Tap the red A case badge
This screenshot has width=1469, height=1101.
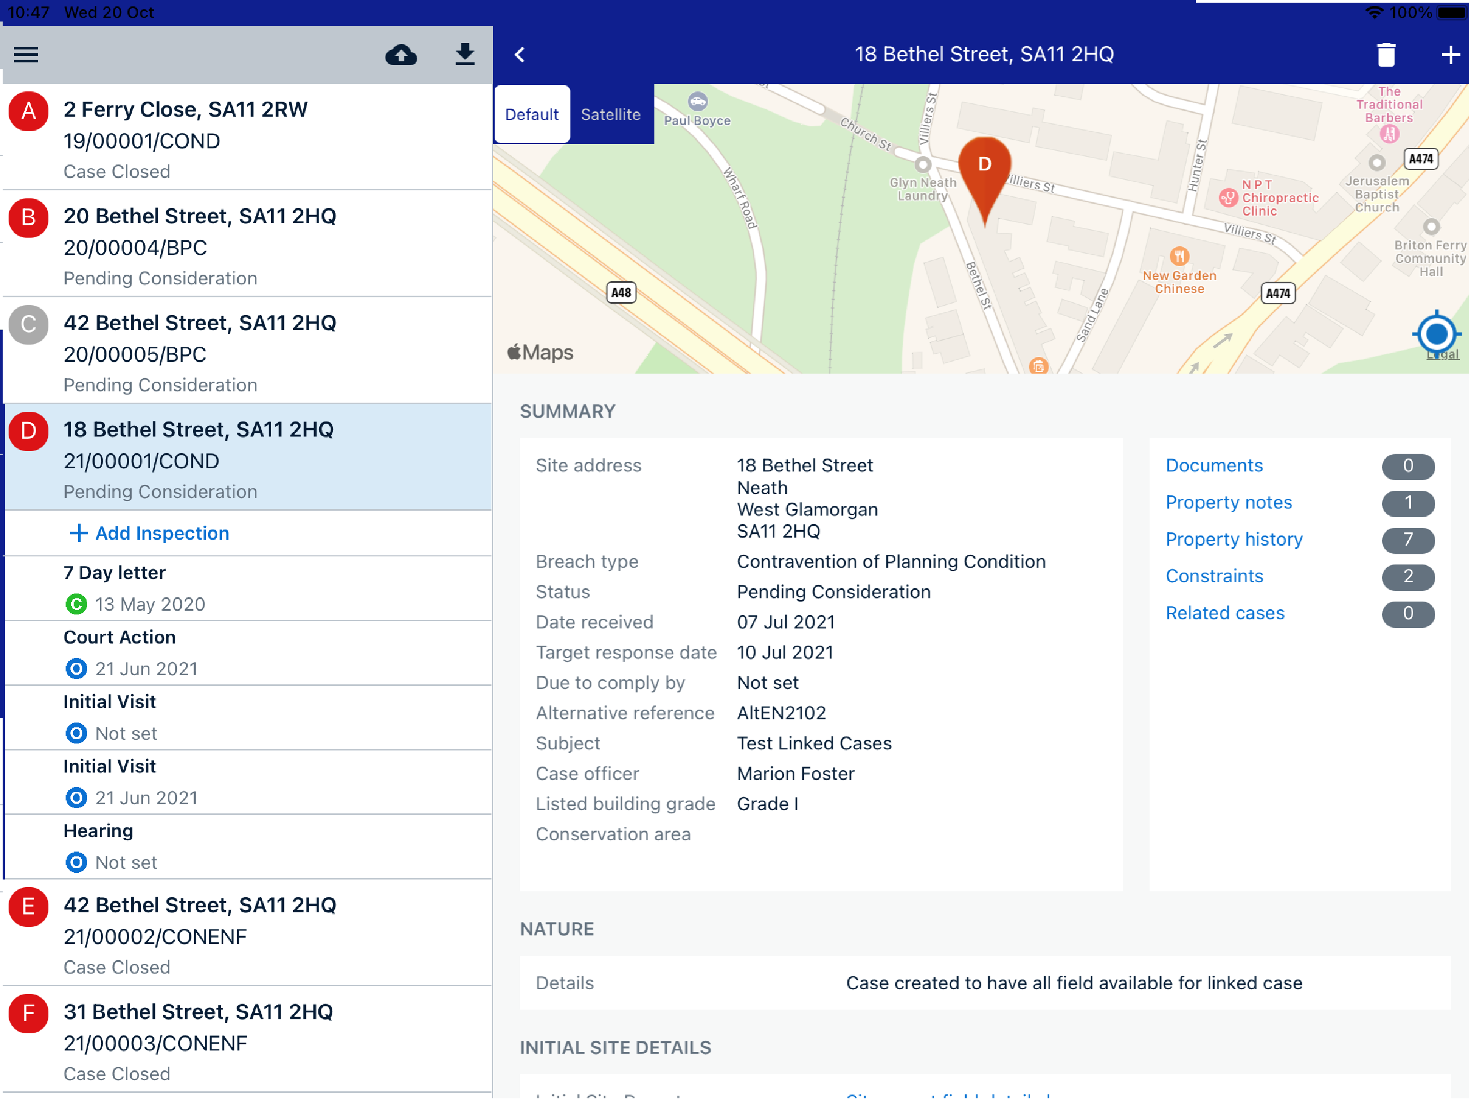pos(28,111)
